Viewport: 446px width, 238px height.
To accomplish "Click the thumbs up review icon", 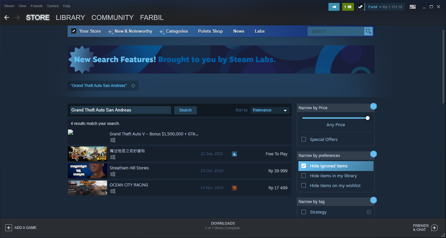I will coord(234,154).
